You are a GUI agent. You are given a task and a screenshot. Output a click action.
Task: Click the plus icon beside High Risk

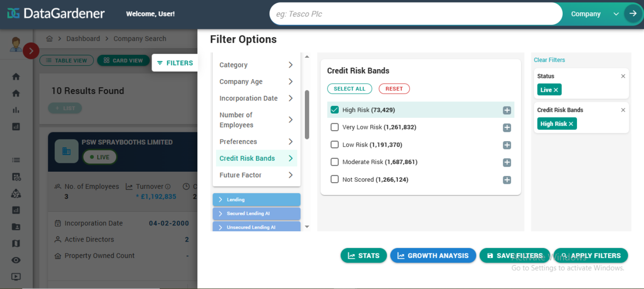tap(507, 110)
